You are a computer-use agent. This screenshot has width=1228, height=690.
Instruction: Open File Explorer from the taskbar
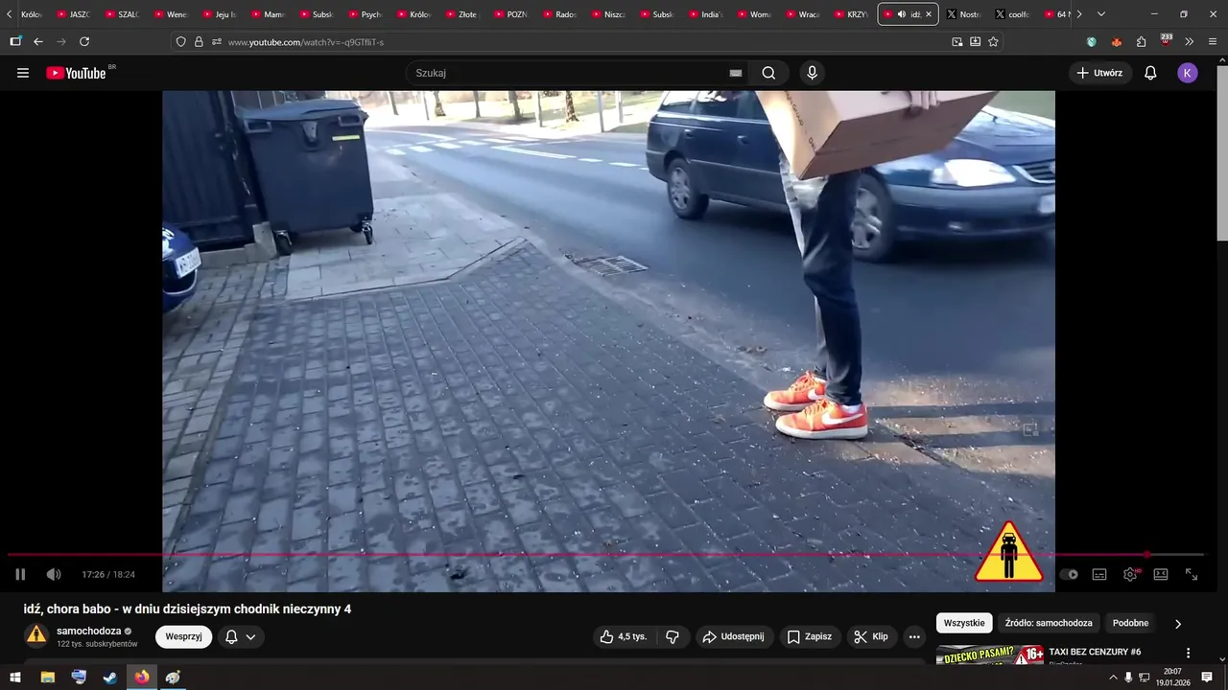coord(47,678)
